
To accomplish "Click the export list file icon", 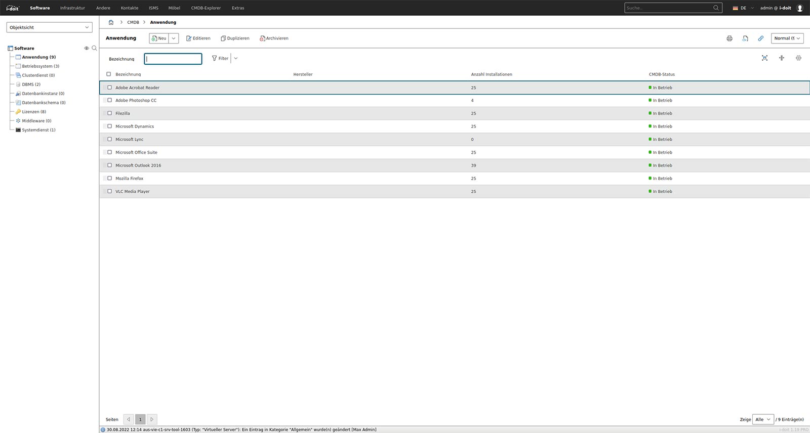I will click(x=745, y=38).
